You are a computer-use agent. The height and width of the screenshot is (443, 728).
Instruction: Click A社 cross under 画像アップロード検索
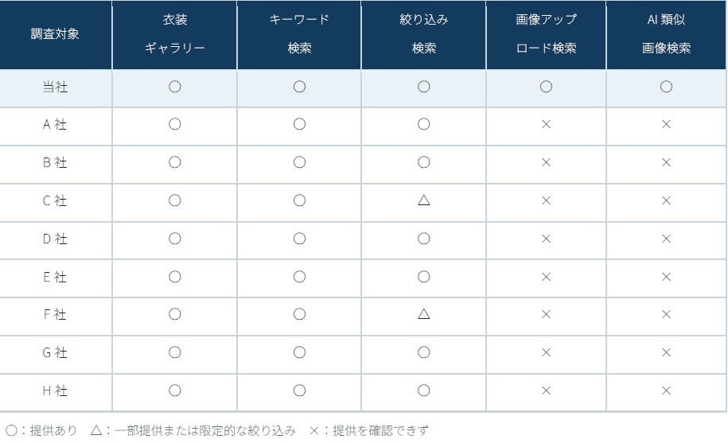(x=546, y=124)
